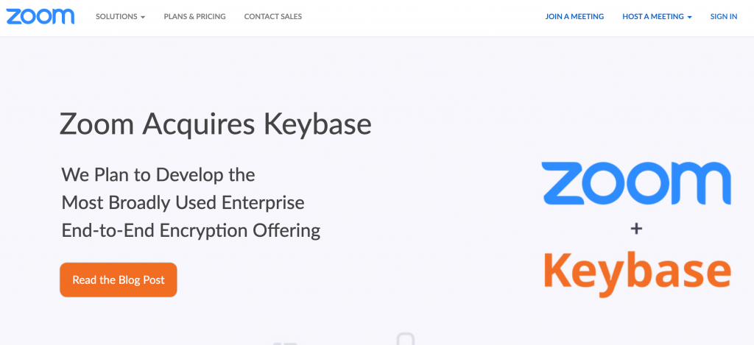754x345 pixels.
Task: Go to Plans & Pricing
Action: [194, 16]
